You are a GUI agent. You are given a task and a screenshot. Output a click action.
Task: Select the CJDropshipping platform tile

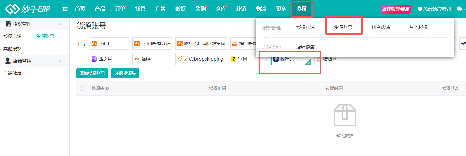pyautogui.click(x=200, y=59)
